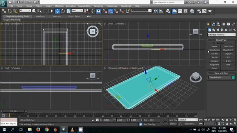The width and height of the screenshot is (237, 133).
Task: Open the key mode Selected dropdown
Action: tap(188, 120)
